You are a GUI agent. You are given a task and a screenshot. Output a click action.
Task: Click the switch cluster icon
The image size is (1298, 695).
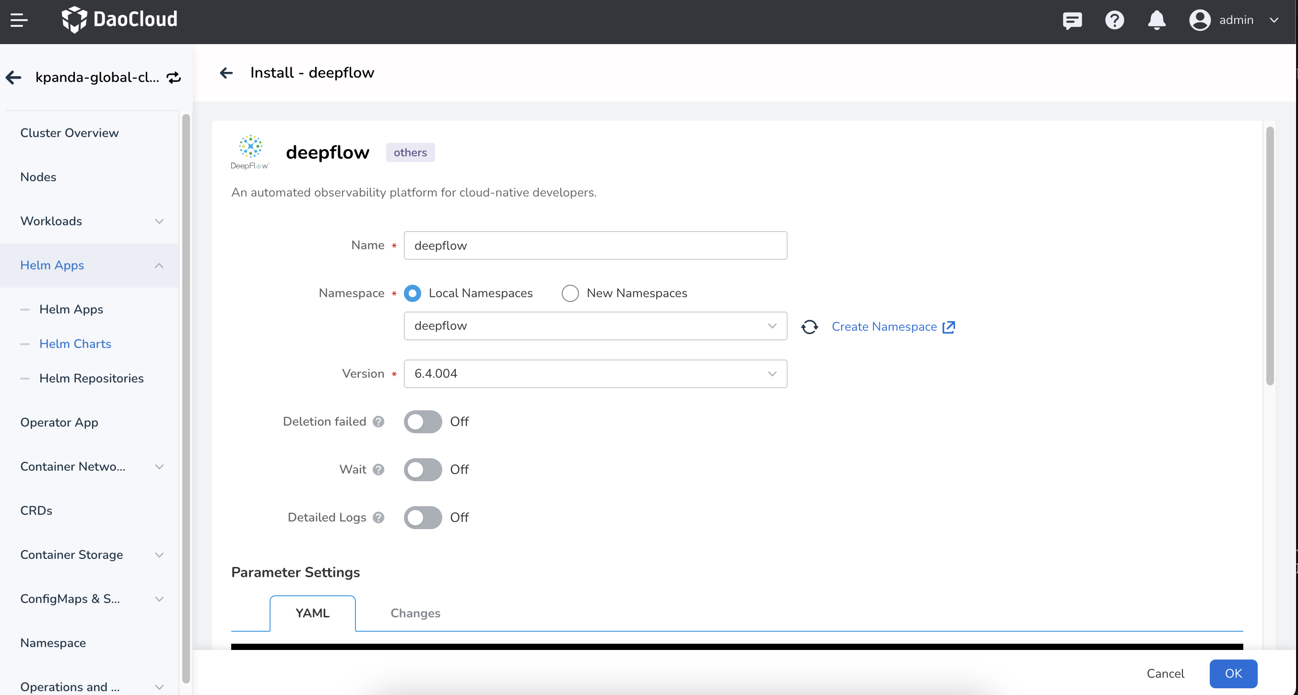(174, 78)
